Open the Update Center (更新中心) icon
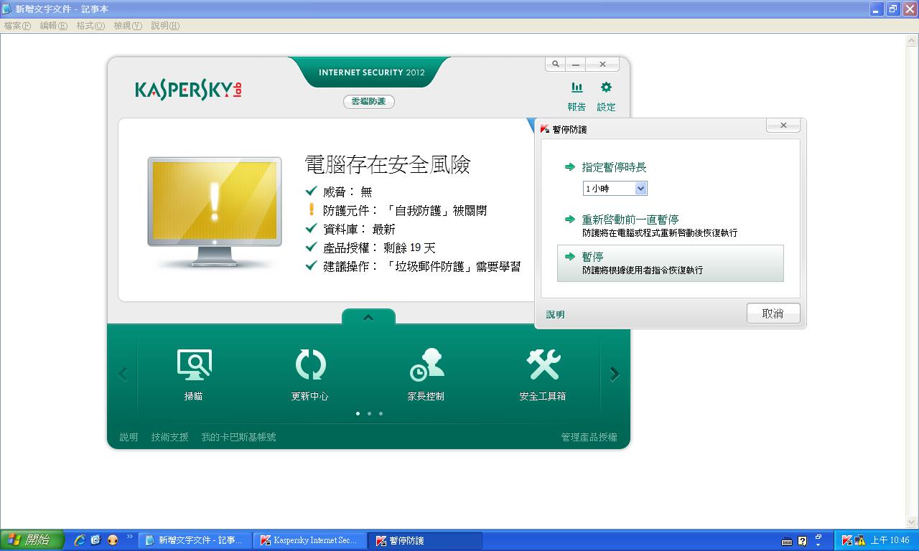This screenshot has height=551, width=919. 310,366
